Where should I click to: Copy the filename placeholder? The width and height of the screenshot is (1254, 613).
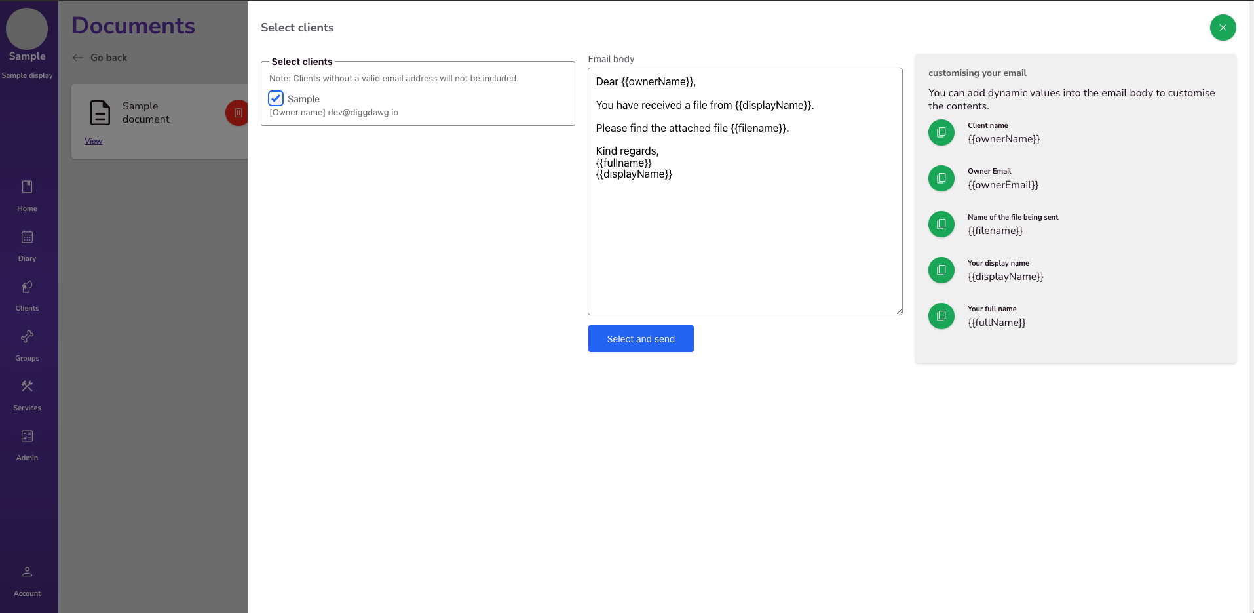(x=941, y=224)
